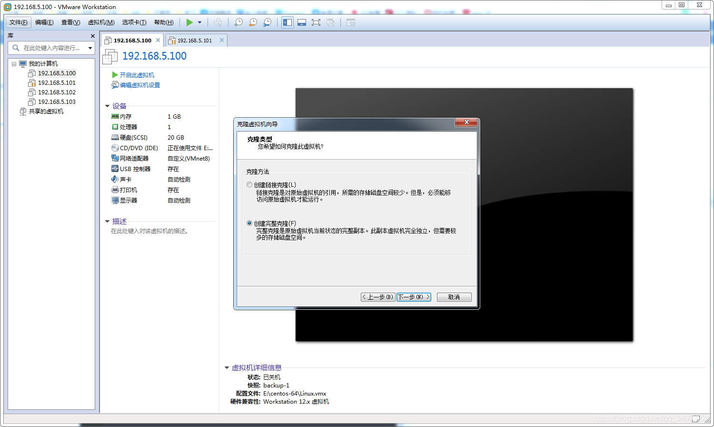The image size is (714, 427).
Task: Click the green Power On play toolbar icon
Action: (189, 22)
